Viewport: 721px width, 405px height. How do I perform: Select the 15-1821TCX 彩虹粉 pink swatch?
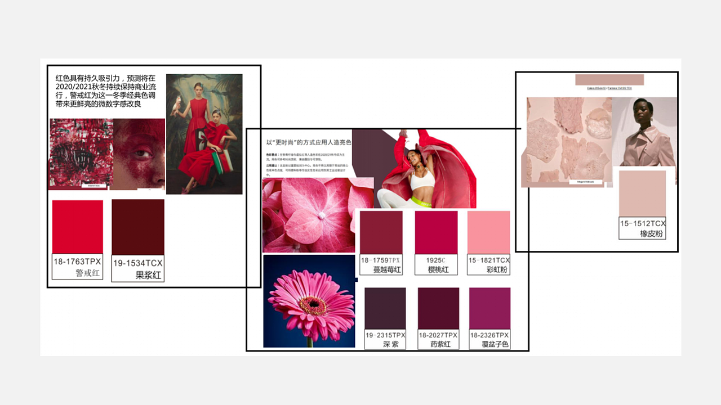point(489,232)
